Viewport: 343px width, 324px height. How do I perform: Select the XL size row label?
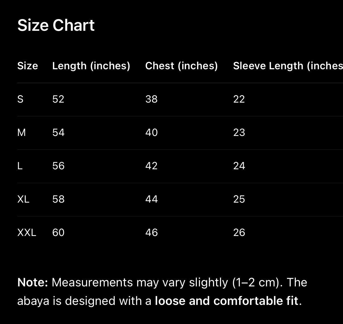click(x=23, y=199)
